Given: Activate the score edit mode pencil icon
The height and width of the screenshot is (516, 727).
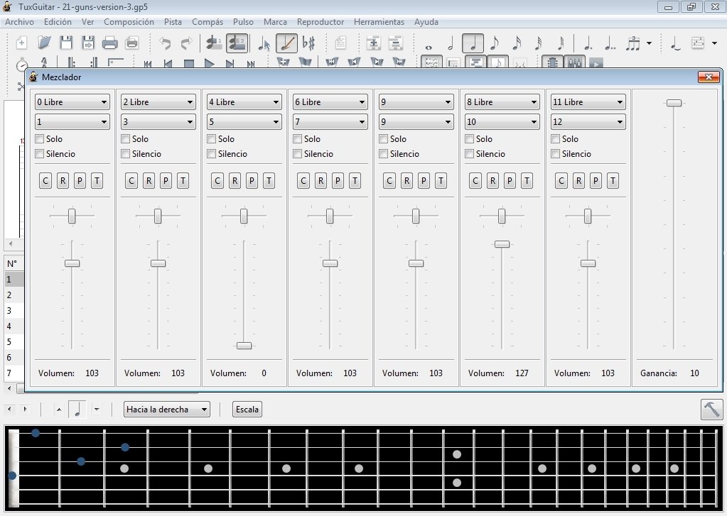Looking at the screenshot, I should point(286,43).
